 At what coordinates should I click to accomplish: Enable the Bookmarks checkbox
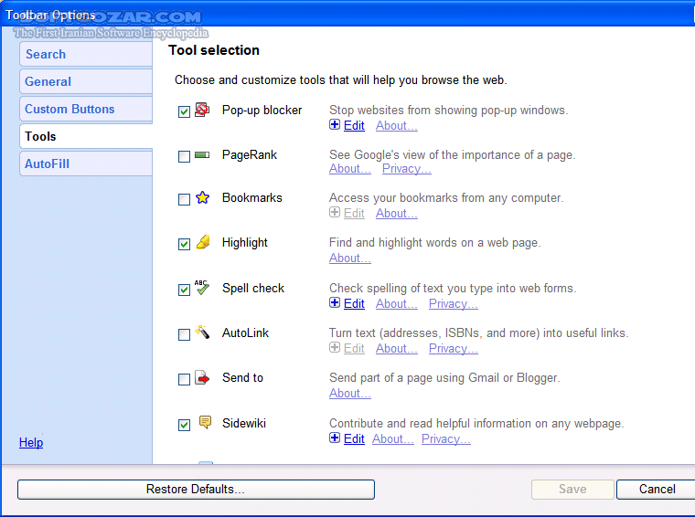[184, 199]
